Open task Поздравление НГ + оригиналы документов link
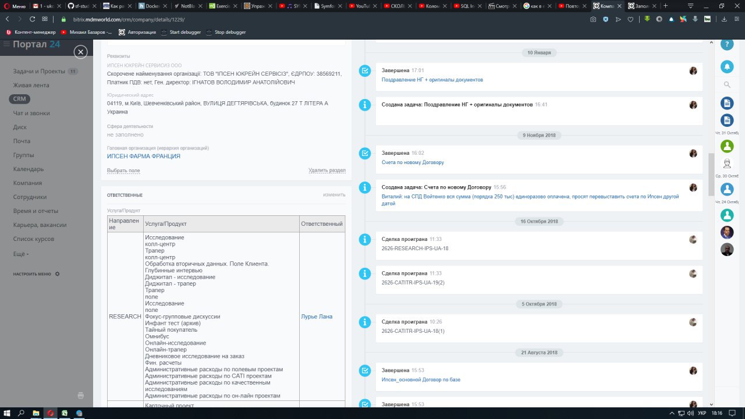The image size is (745, 419). click(432, 80)
